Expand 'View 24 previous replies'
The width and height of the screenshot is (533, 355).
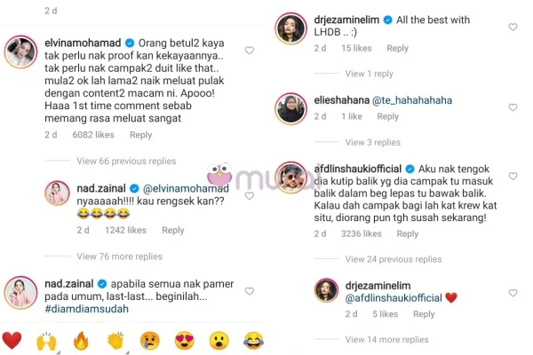click(394, 259)
